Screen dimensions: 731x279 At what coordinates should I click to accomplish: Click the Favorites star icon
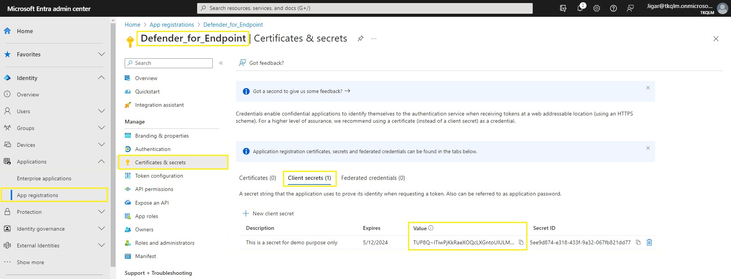coord(7,55)
